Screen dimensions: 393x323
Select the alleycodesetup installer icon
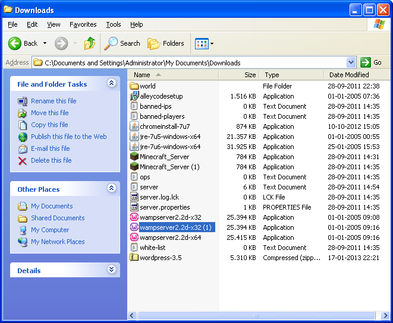(134, 96)
